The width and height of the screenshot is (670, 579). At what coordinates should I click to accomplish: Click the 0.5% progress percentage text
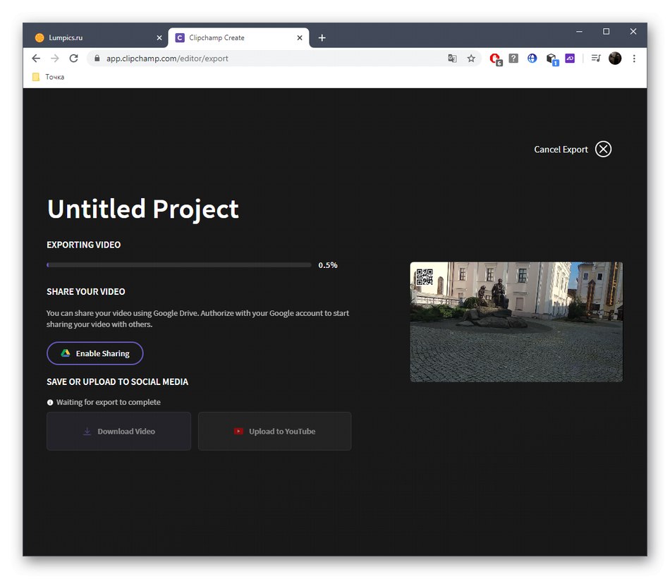[x=328, y=265]
